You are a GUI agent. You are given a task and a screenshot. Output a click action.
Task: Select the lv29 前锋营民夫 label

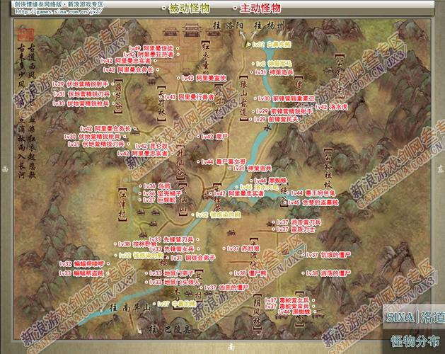[276, 120]
